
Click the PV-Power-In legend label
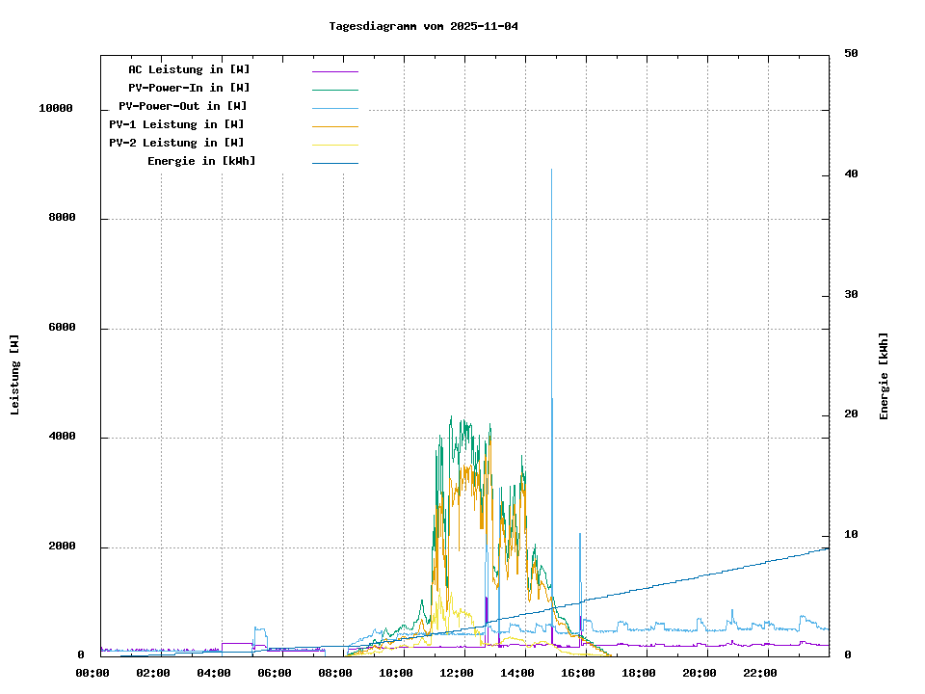pos(189,88)
